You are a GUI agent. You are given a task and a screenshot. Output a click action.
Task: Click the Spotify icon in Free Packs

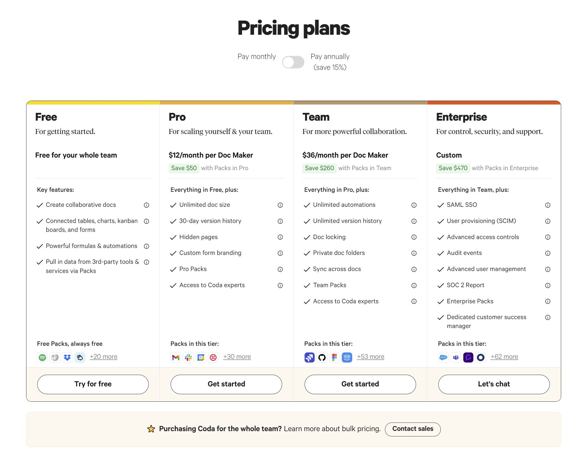[43, 357]
